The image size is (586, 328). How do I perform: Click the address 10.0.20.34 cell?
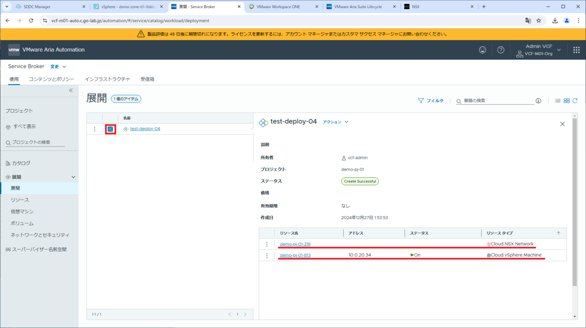click(x=361, y=255)
